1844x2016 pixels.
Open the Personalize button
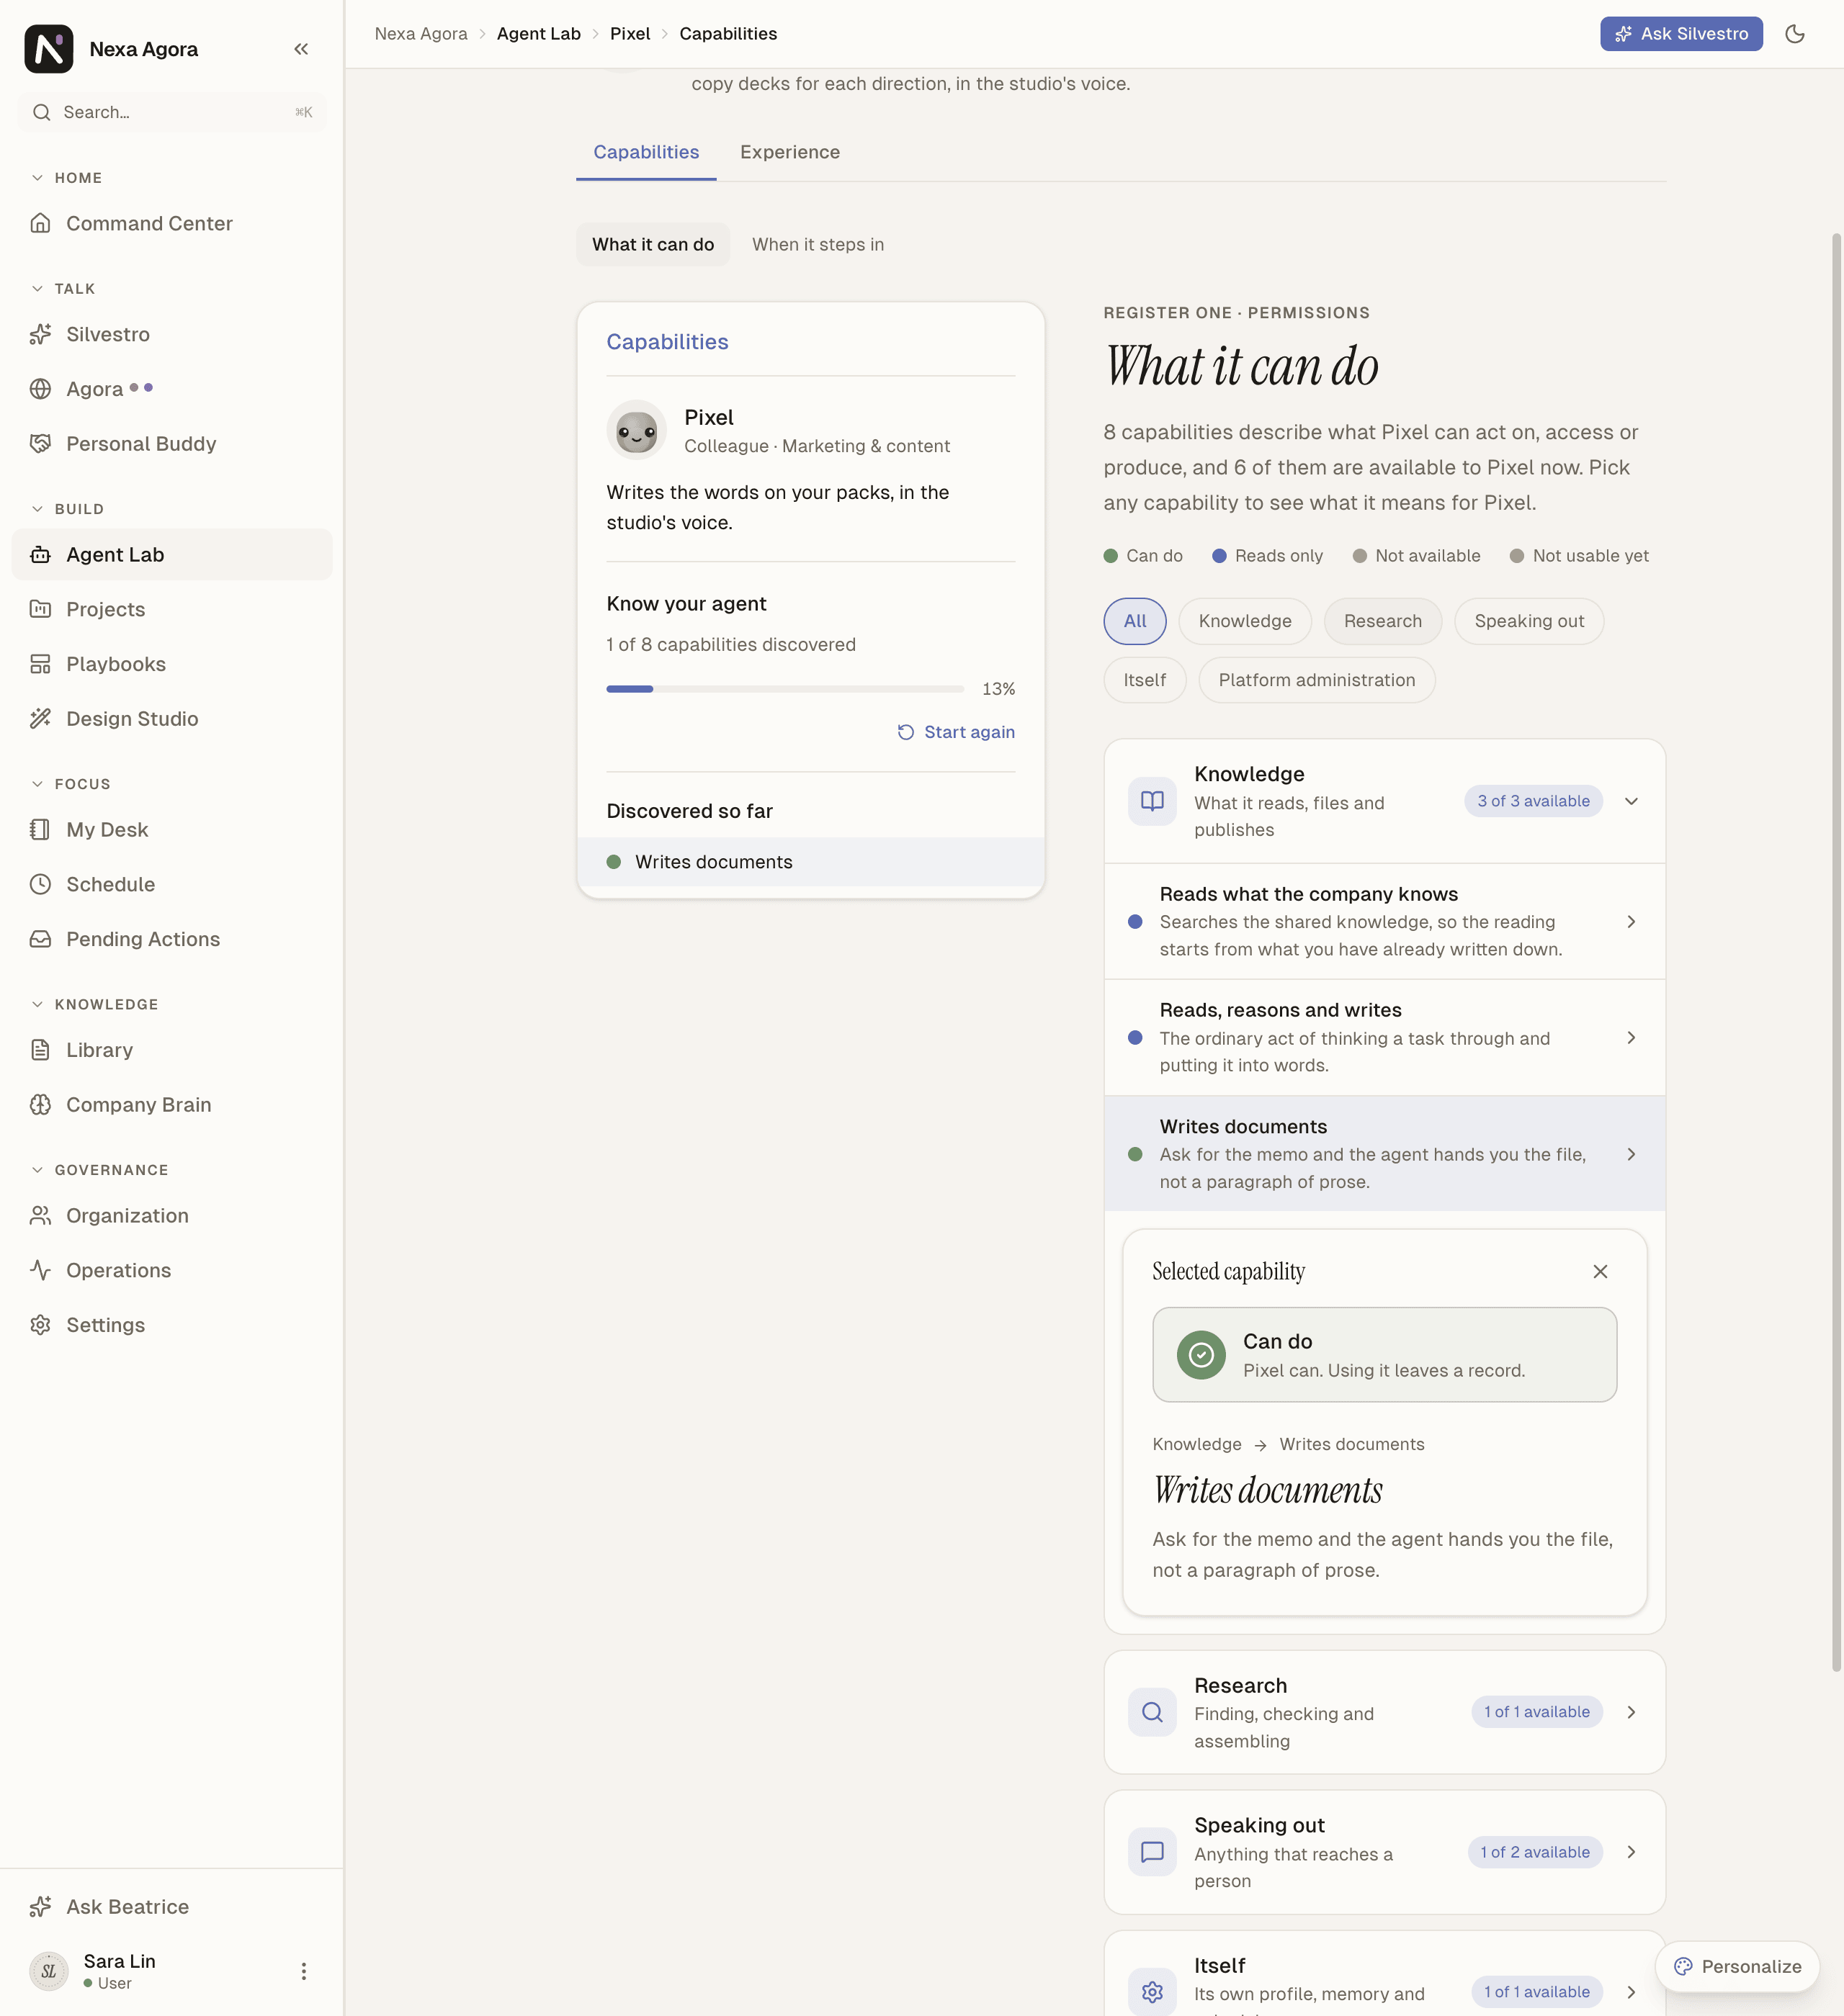point(1737,1966)
